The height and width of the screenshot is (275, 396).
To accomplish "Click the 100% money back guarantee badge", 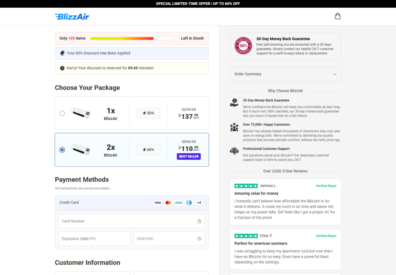I will coord(243,46).
